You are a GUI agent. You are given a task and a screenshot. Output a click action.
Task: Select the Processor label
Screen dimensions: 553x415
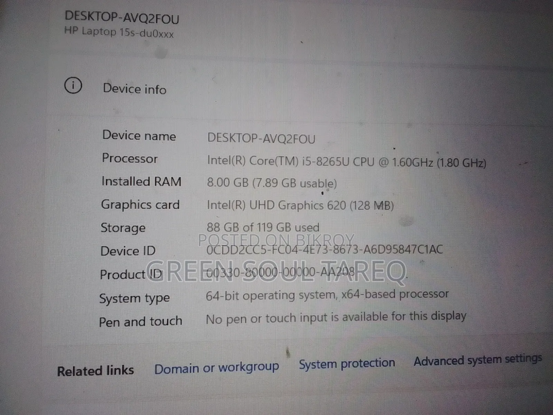point(130,158)
